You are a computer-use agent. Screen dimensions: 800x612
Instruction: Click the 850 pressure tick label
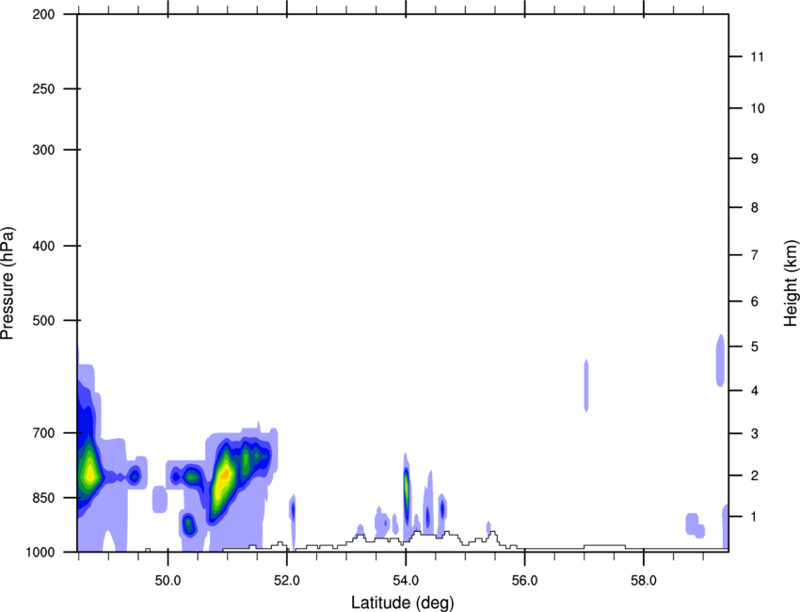pos(43,498)
